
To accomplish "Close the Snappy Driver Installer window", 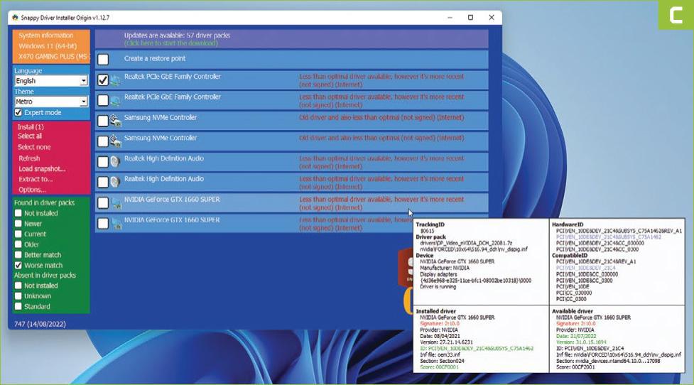I will pyautogui.click(x=492, y=18).
